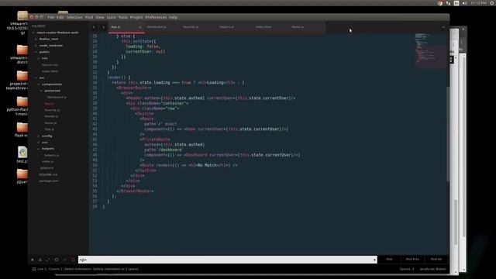Expand the node_modules folder
496x279 pixels.
pyautogui.click(x=36, y=46)
